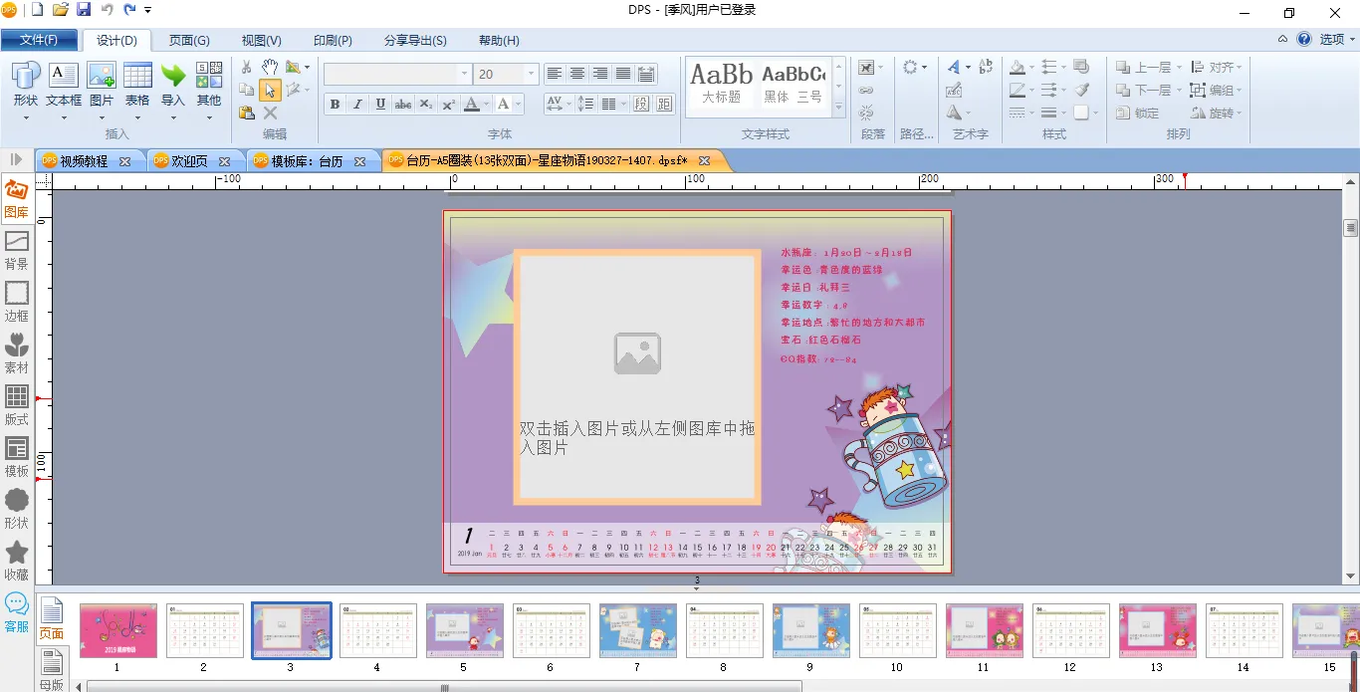This screenshot has width=1360, height=692.
Task: Apply the 大标题 text style
Action: click(x=721, y=85)
